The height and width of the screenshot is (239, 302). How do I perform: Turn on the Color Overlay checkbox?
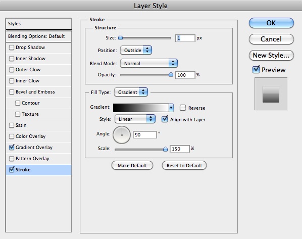coord(12,136)
